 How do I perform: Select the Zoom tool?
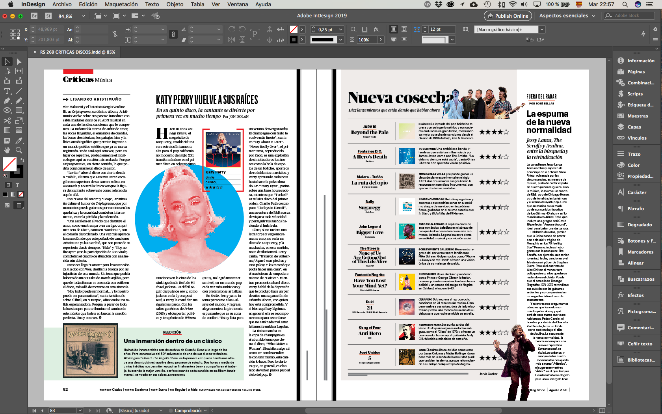[x=19, y=150]
